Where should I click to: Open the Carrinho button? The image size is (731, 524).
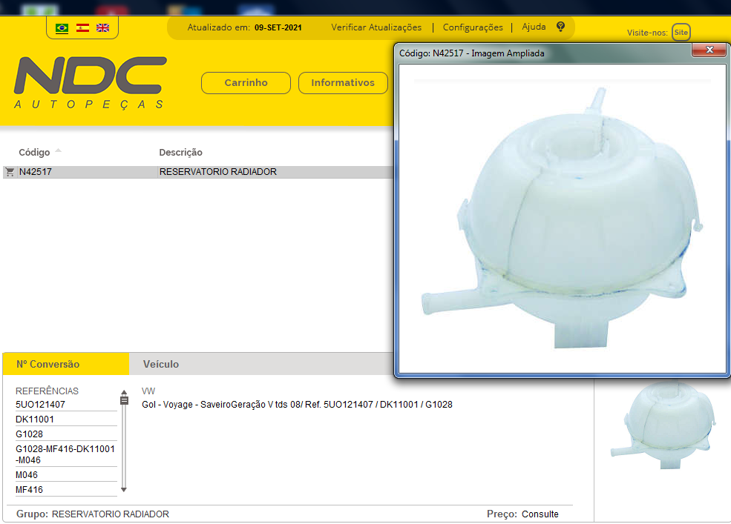coord(246,83)
